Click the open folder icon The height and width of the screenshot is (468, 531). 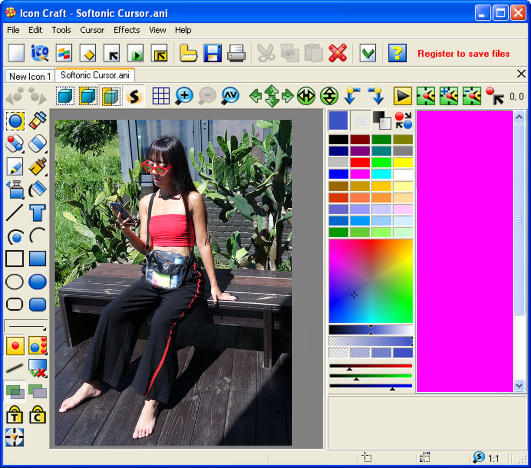coord(188,53)
